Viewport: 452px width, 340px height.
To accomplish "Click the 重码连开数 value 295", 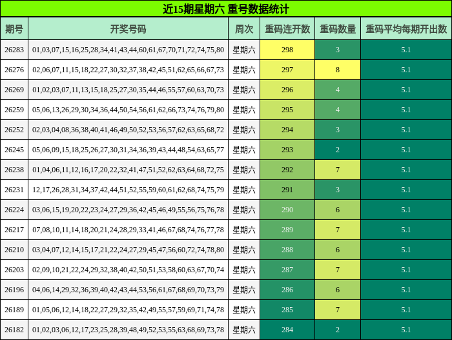I will pyautogui.click(x=287, y=110).
